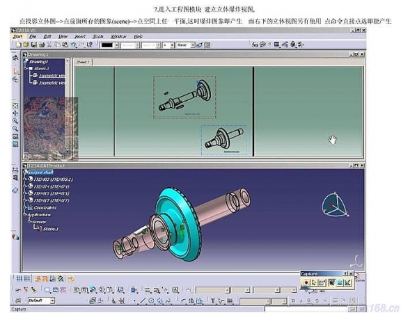Open the View menu
The image size is (401, 313).
click(63, 37)
